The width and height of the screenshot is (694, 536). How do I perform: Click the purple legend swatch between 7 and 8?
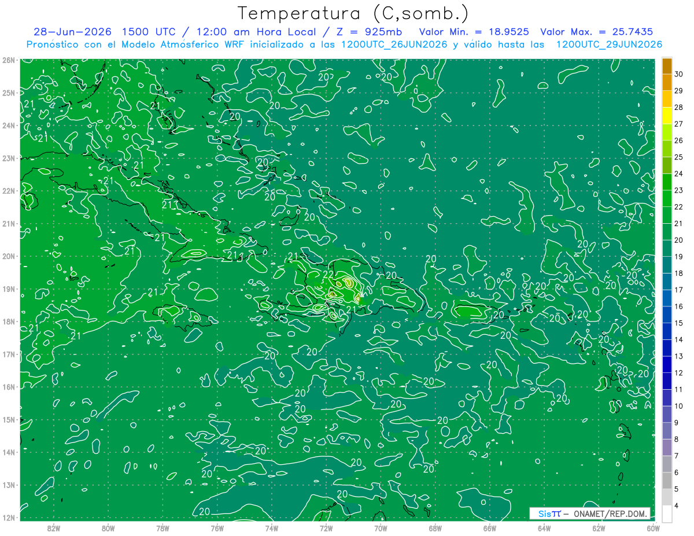(667, 448)
